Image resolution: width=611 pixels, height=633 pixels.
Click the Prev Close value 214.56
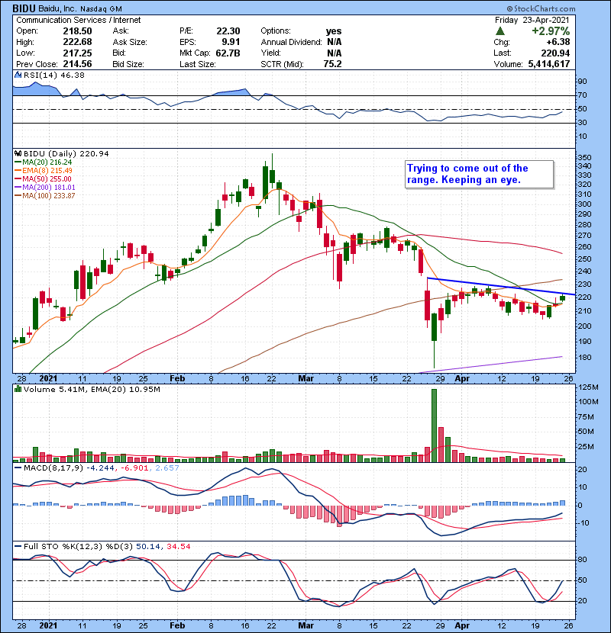coord(77,64)
